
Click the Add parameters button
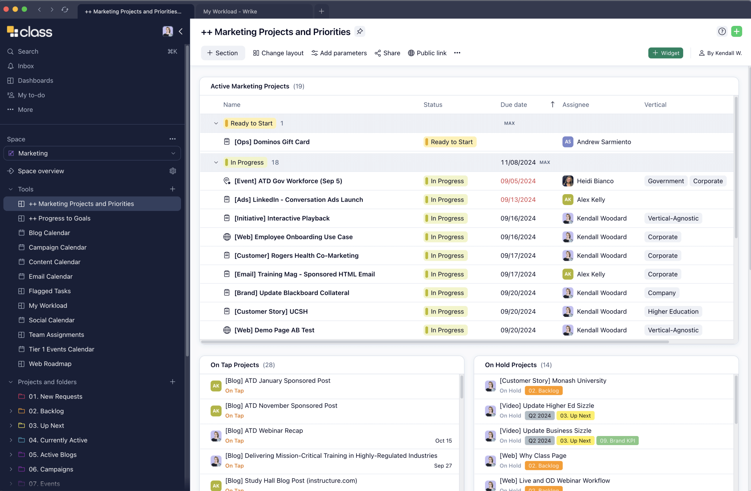point(339,53)
